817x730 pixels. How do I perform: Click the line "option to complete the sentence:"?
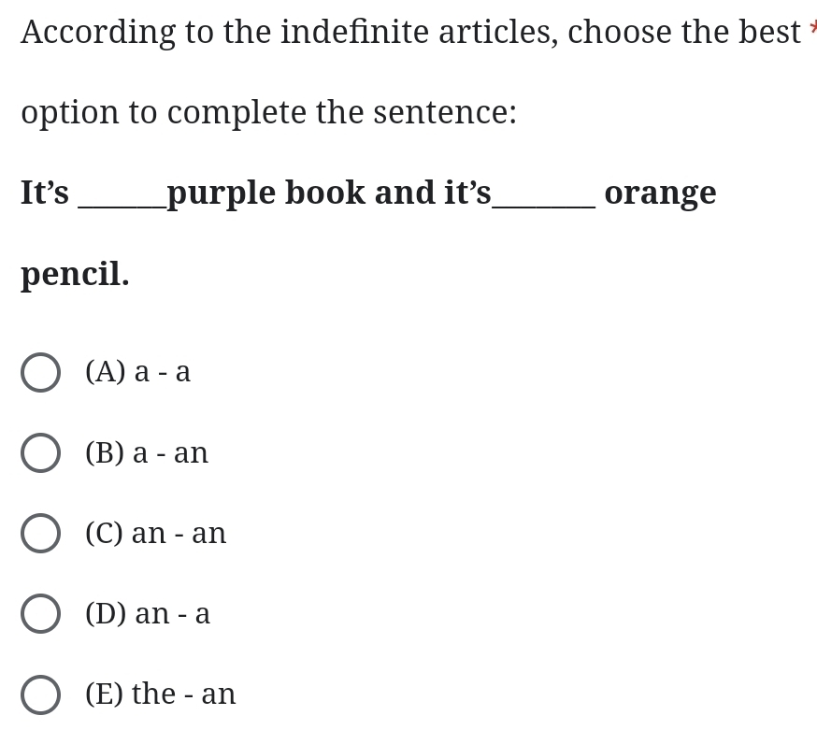(x=268, y=113)
